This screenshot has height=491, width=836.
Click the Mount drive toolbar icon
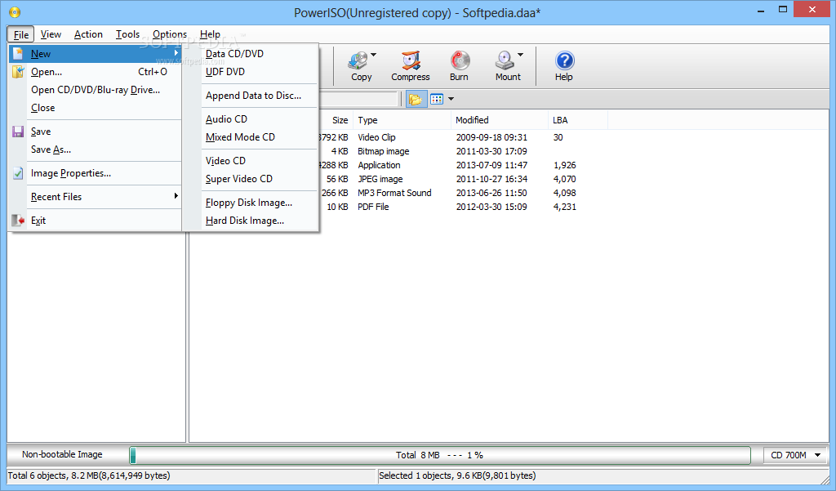tap(505, 60)
